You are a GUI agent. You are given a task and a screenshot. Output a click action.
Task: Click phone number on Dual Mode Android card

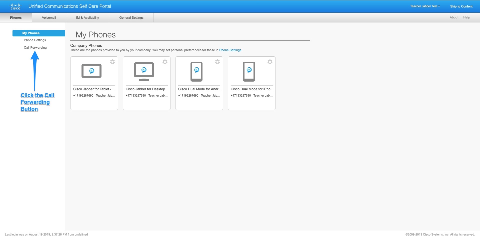pos(188,96)
